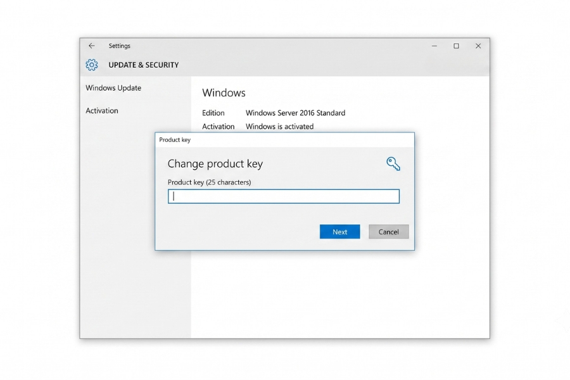Click the 'Product key' dialog title

pyautogui.click(x=175, y=139)
